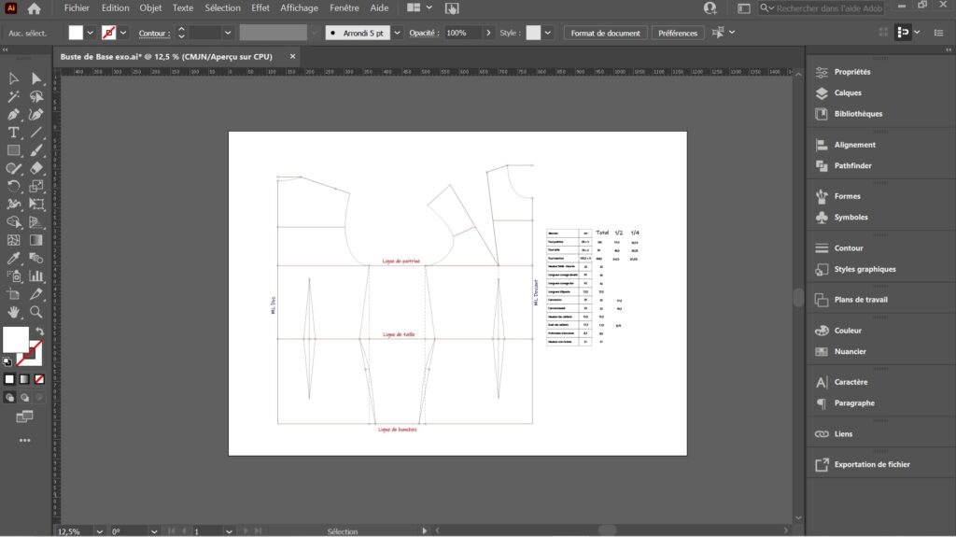Click the Format de document button
The image size is (956, 537).
(605, 33)
